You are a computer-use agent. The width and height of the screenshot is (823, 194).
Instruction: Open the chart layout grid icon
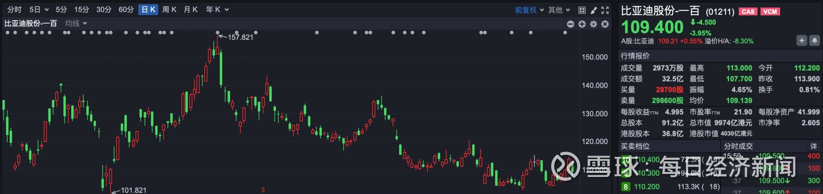[582, 10]
